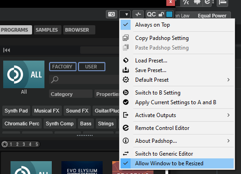Filter by Sound FX category

[x=77, y=111]
